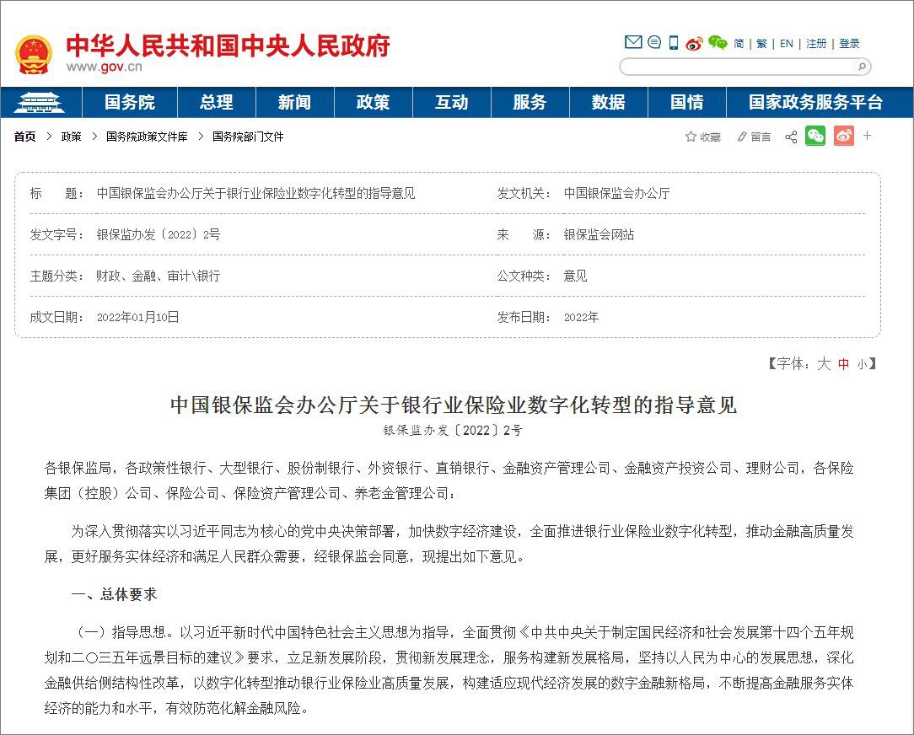Open the 国家政务服务平台 nav tab
The image size is (914, 735).
click(x=815, y=103)
